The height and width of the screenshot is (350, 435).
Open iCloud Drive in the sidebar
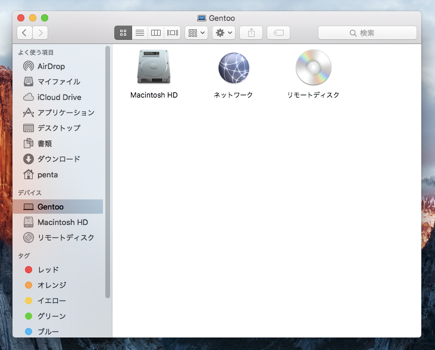click(58, 97)
